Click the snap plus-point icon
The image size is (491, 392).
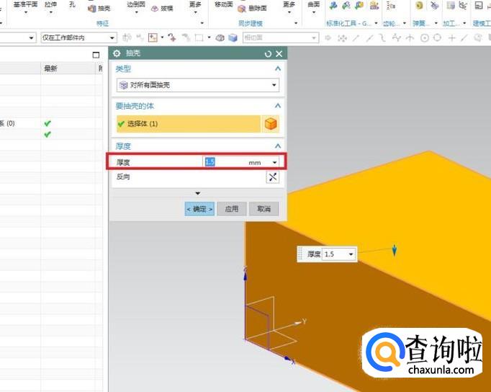tap(451, 38)
